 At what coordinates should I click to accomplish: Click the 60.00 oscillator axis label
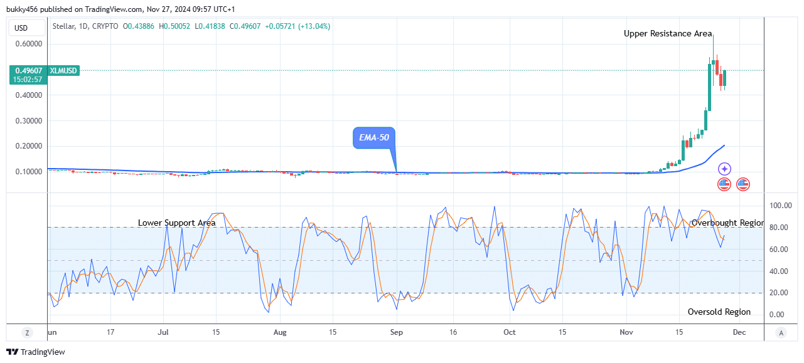click(x=779, y=250)
